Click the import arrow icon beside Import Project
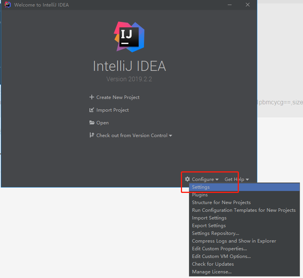 click(x=92, y=110)
